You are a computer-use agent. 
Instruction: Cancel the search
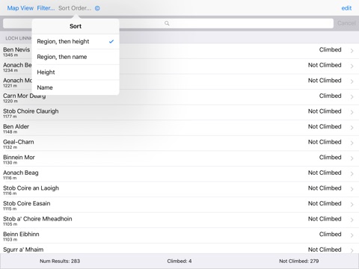coord(346,23)
